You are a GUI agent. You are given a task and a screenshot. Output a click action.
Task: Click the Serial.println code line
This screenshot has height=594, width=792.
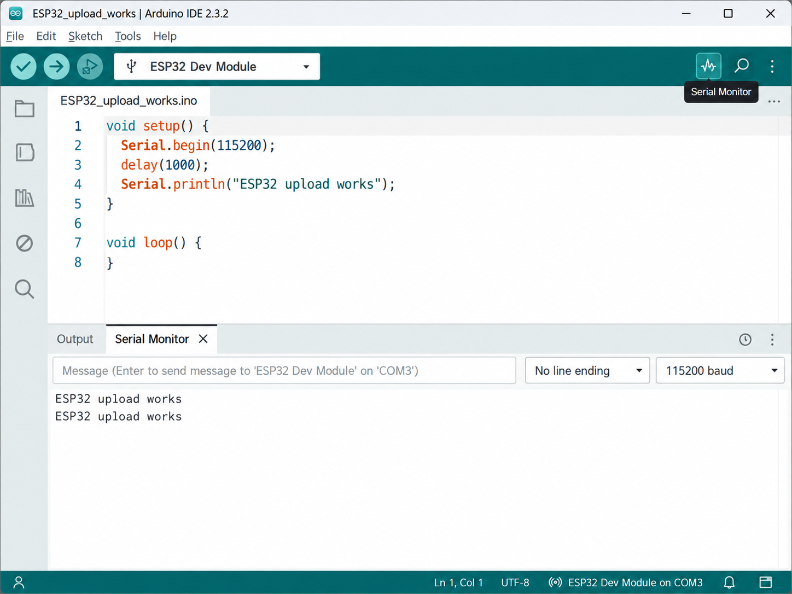click(x=258, y=184)
